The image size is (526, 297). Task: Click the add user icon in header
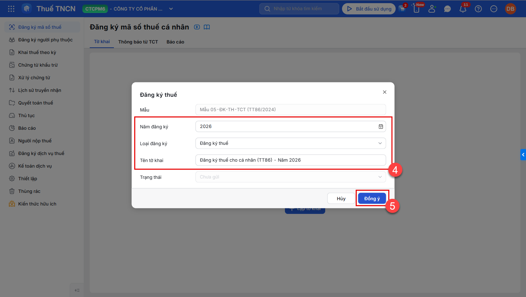coord(432,9)
